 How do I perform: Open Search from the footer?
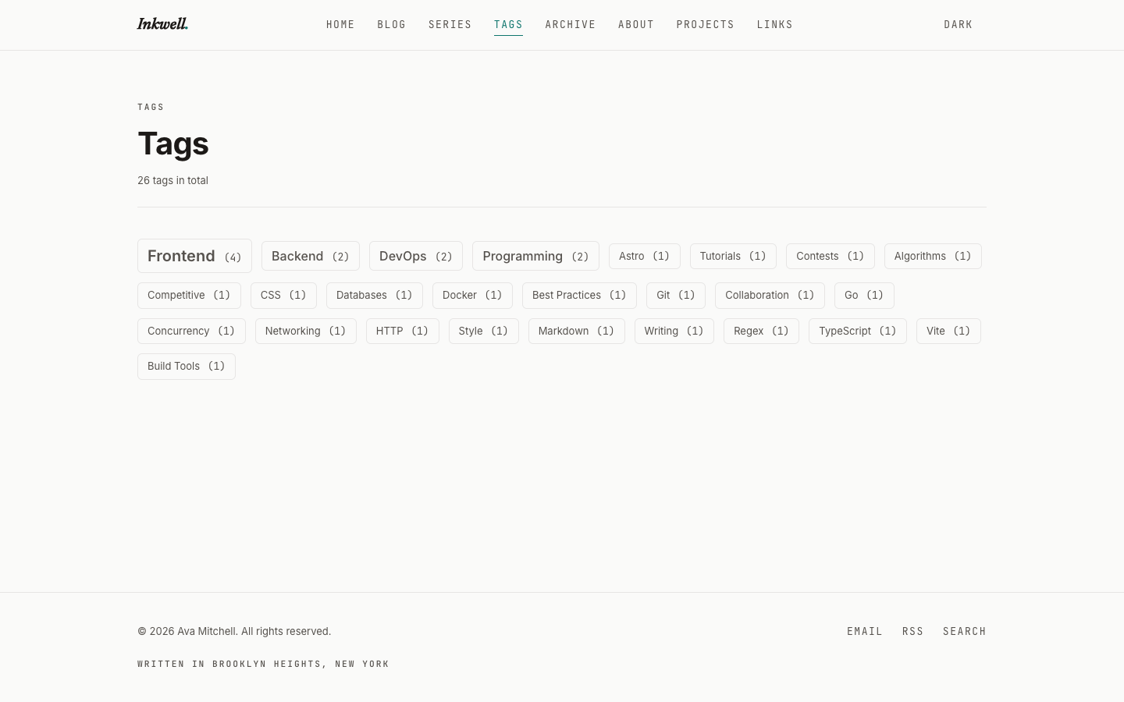965,632
